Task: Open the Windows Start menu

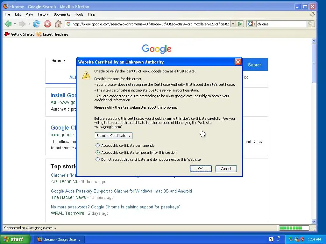Action: click(15, 239)
